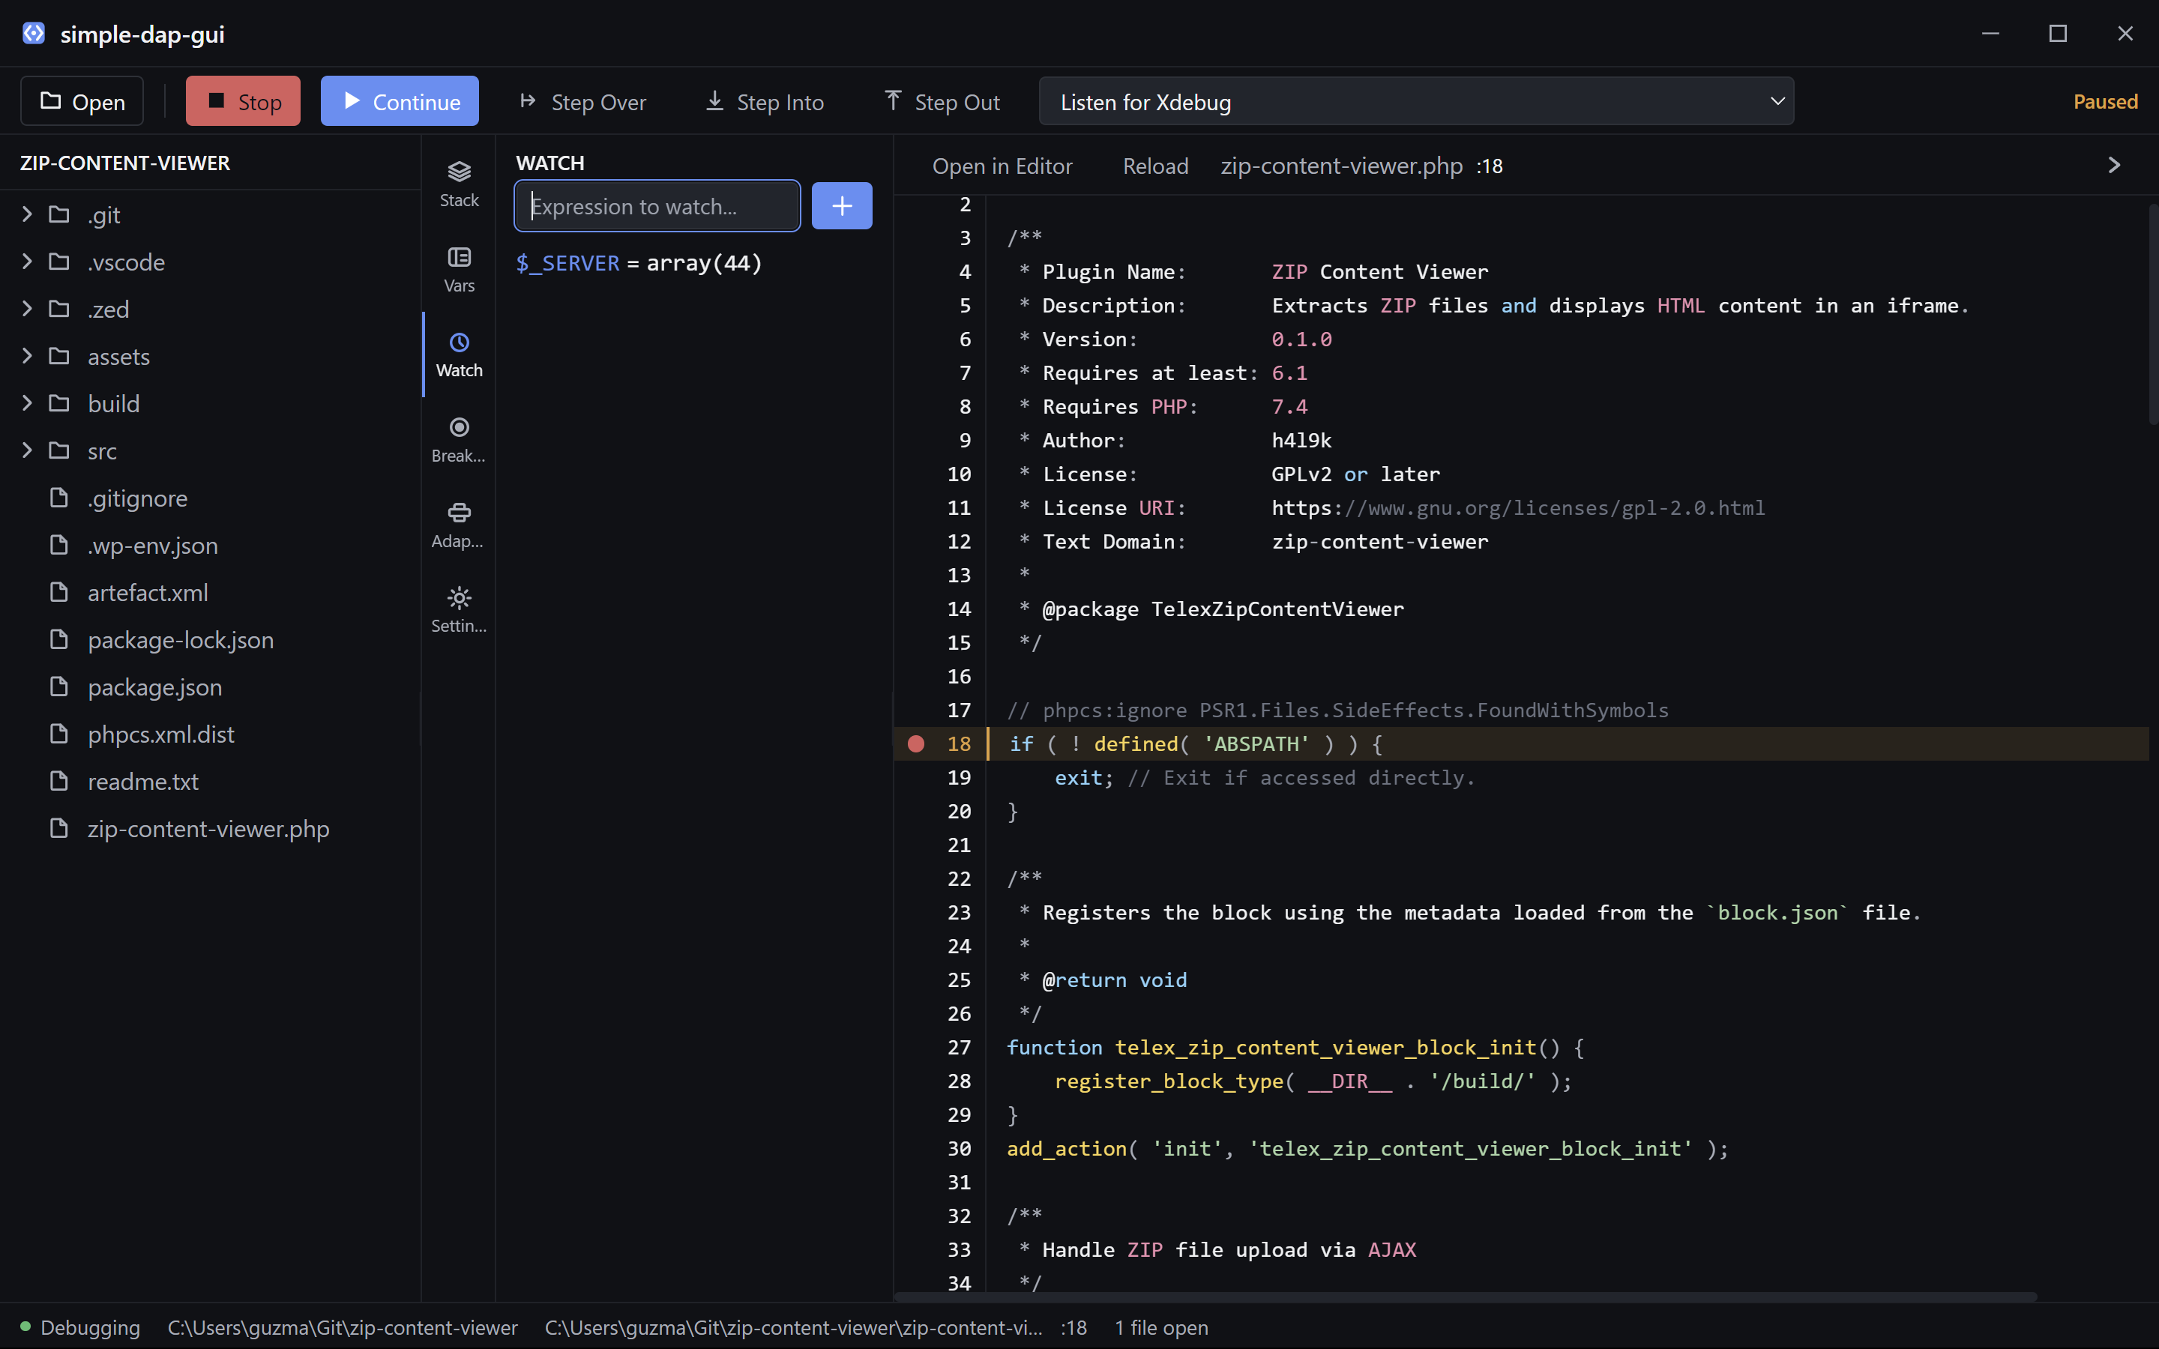The width and height of the screenshot is (2159, 1349).
Task: Click the vertical scrollbar of code view
Action: pos(2153,314)
